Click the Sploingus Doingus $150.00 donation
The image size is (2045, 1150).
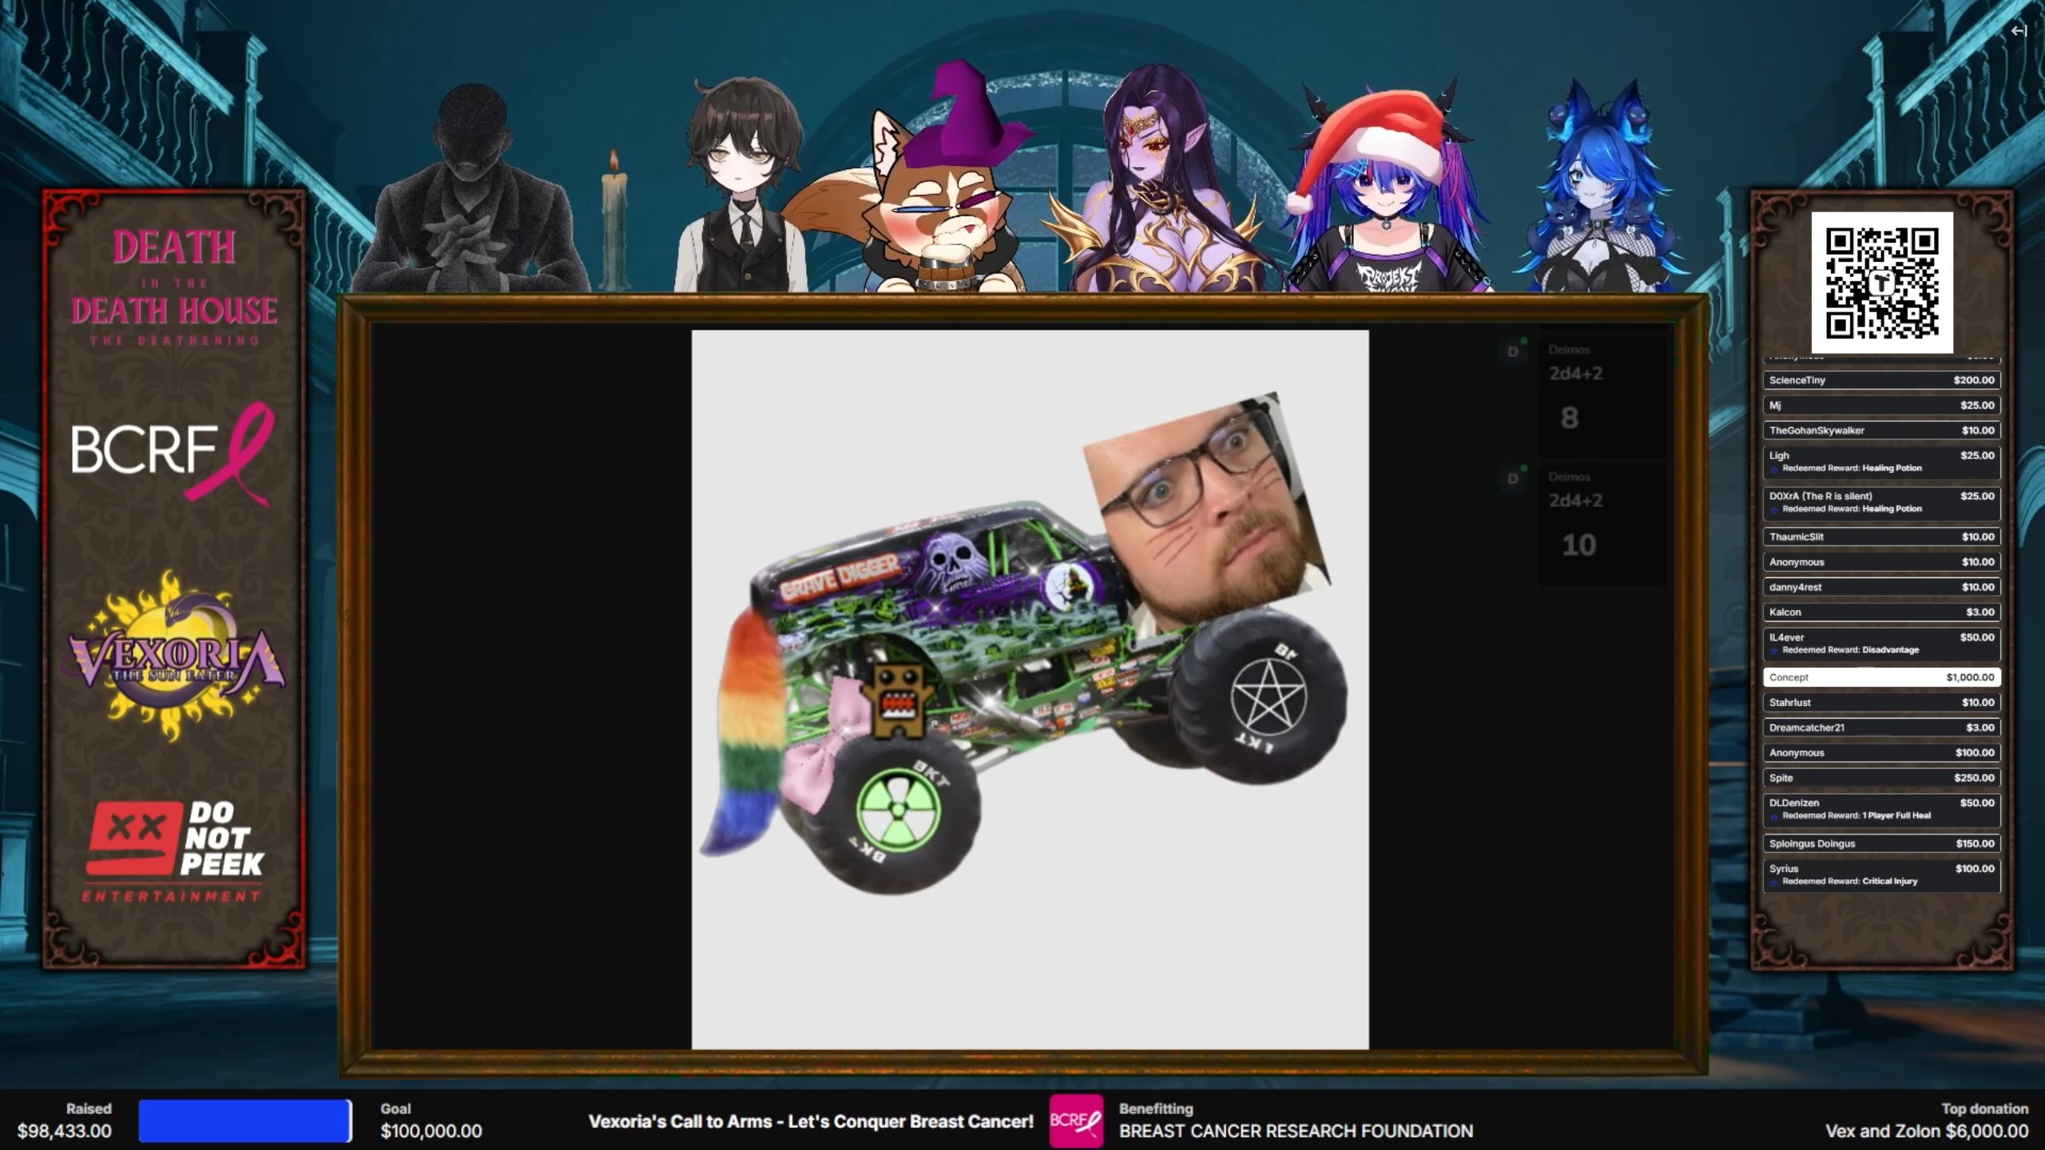click(x=1881, y=843)
